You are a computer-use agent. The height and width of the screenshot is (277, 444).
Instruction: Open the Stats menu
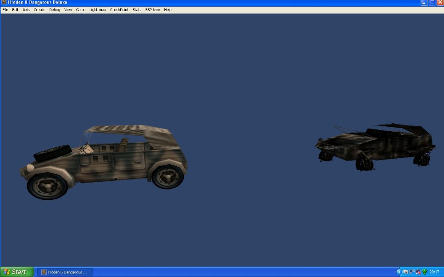tap(136, 9)
